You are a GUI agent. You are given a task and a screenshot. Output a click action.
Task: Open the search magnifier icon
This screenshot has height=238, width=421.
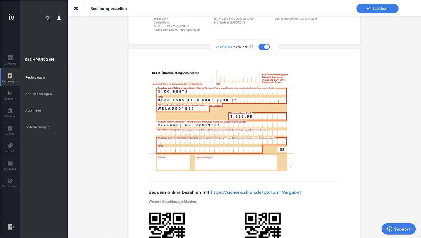[48, 18]
